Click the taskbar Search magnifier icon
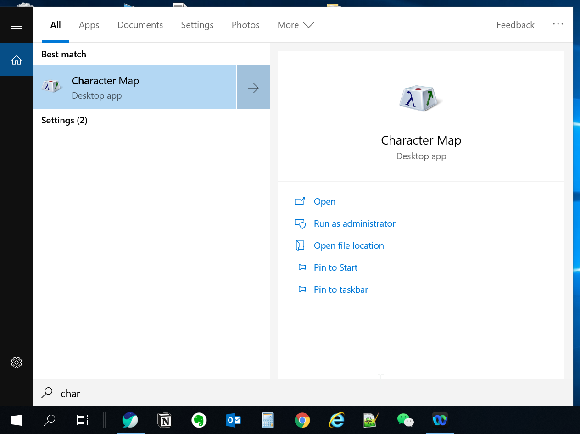580x434 pixels. pyautogui.click(x=50, y=420)
